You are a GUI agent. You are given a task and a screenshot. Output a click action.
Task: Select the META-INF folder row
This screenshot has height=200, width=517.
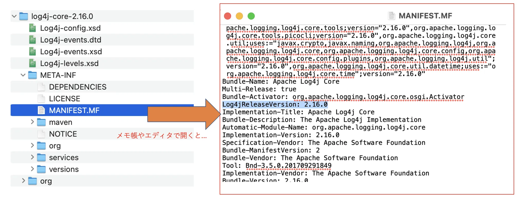pos(102,75)
